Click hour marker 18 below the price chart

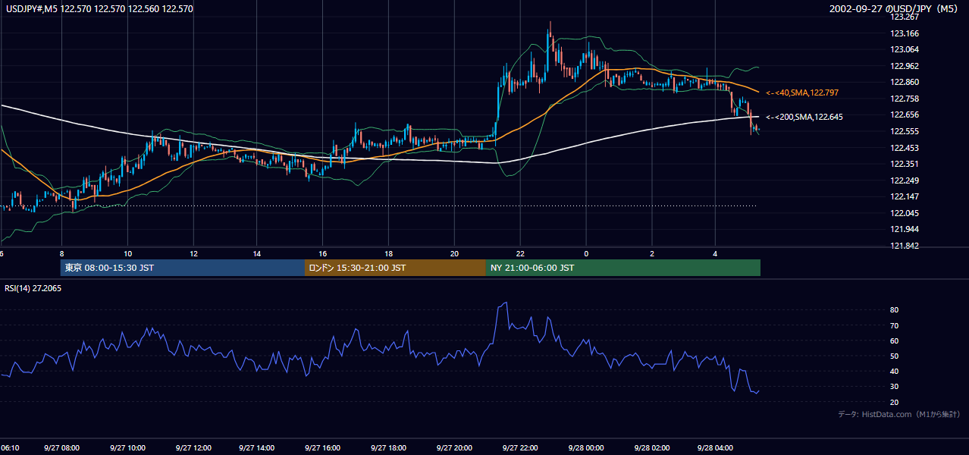[x=389, y=253]
